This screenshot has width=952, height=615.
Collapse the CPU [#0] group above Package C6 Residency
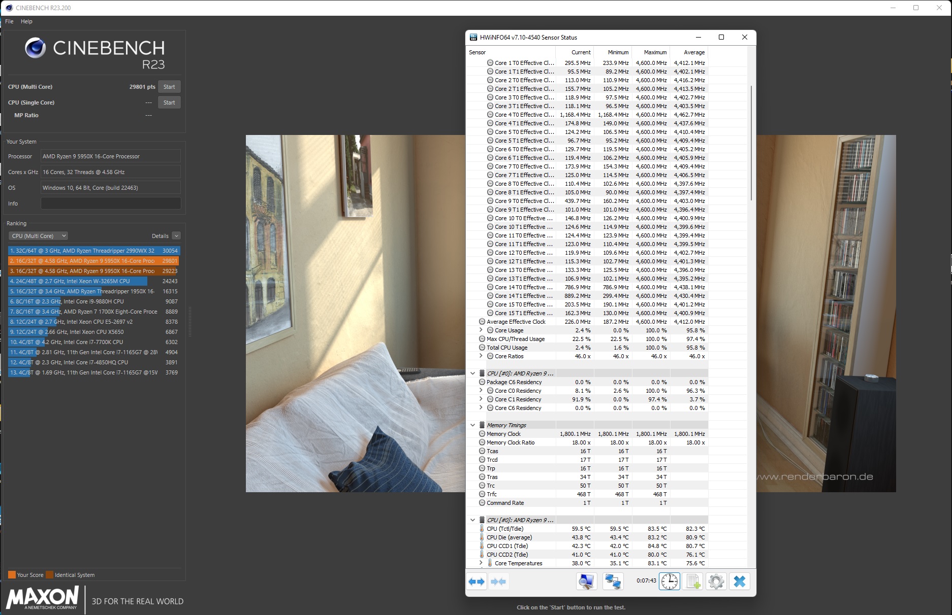472,373
